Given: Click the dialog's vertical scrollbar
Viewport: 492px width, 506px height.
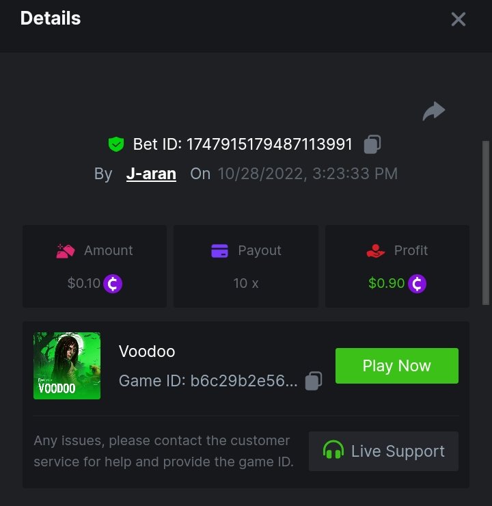Looking at the screenshot, I should 486,223.
